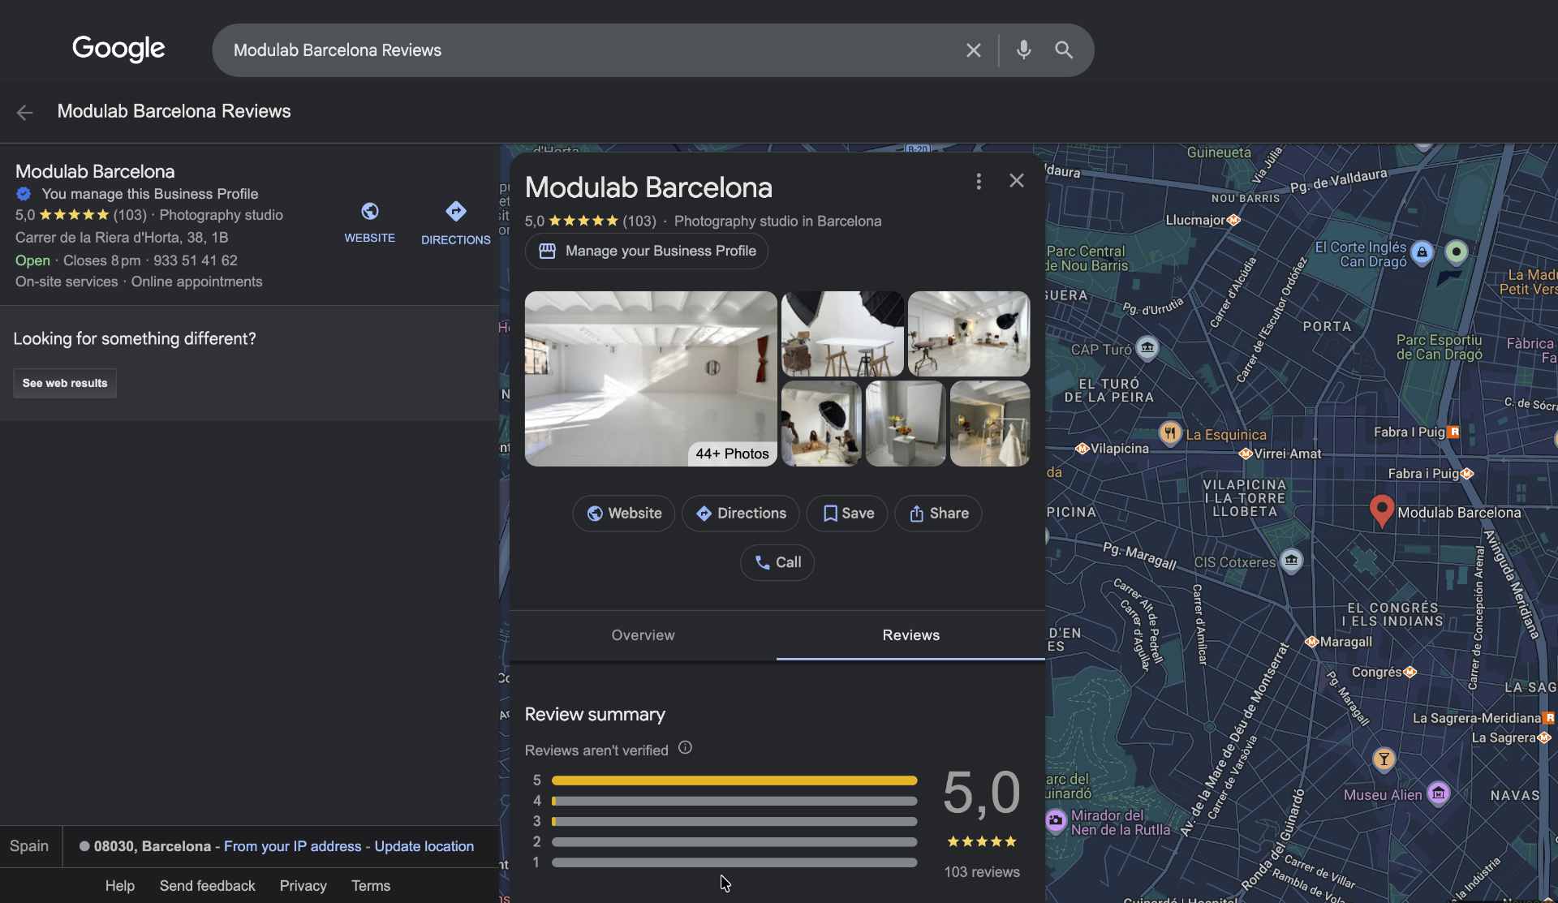Image resolution: width=1558 pixels, height=903 pixels.
Task: Start voice search with microphone icon
Action: tap(1024, 50)
